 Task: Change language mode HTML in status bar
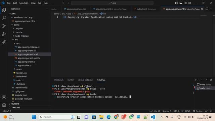click(x=188, y=111)
